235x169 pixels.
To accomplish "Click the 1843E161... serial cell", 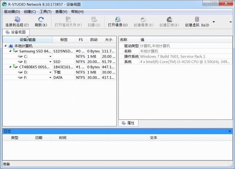I will click(64, 67).
